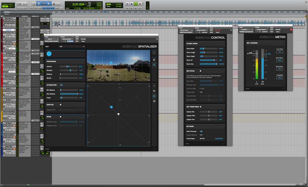Click the zoom in magnifier beside the radar view
Screen dimensions: 308x187
154,91
